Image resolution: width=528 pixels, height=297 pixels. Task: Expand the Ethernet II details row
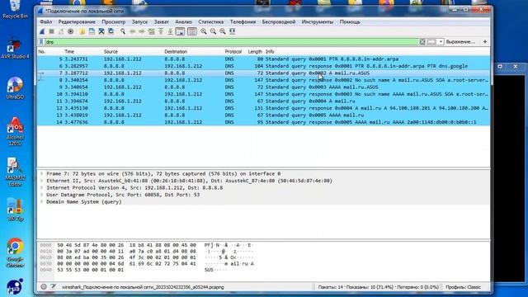[42, 181]
